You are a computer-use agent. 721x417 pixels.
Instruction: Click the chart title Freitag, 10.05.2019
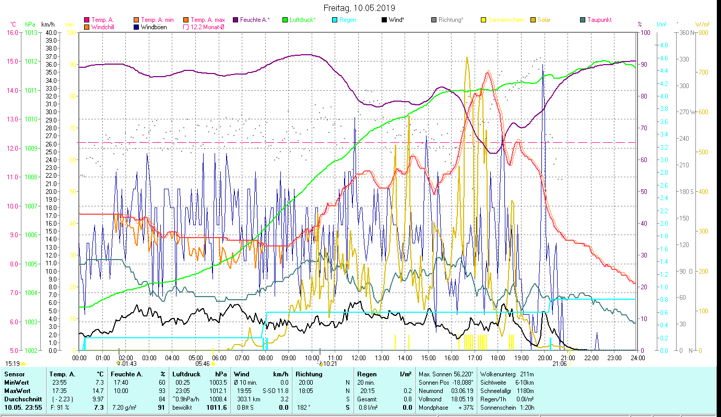pos(359,8)
